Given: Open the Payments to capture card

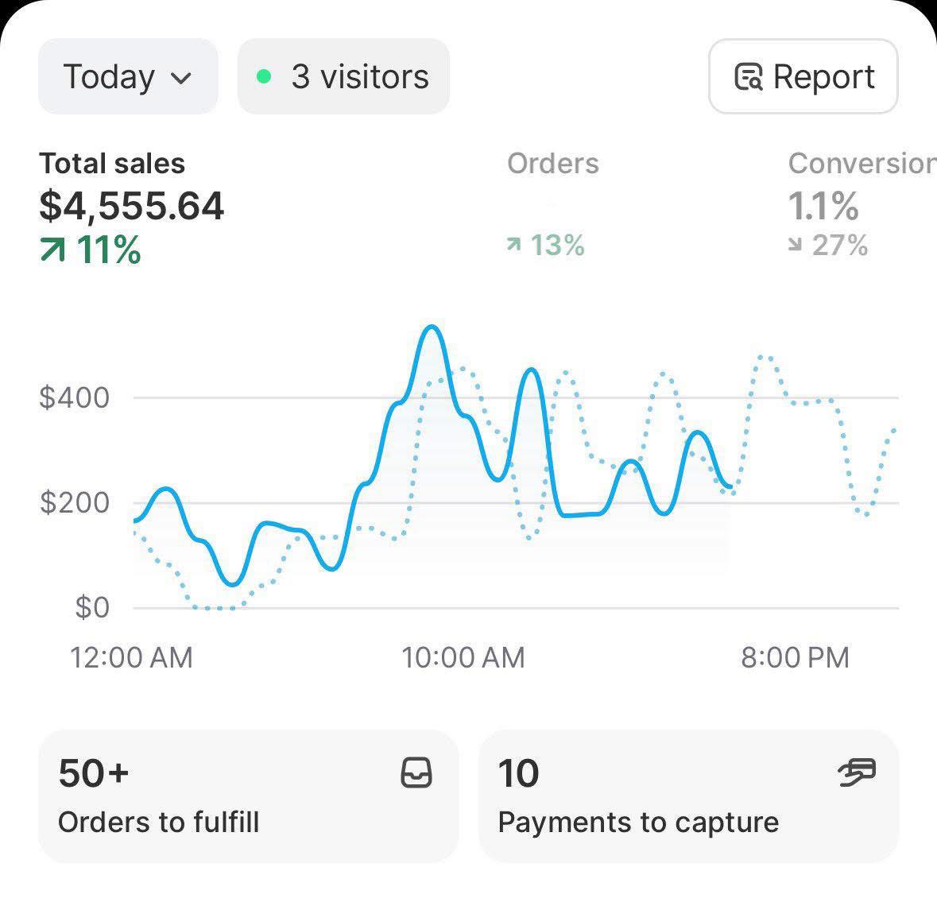Looking at the screenshot, I should point(688,796).
